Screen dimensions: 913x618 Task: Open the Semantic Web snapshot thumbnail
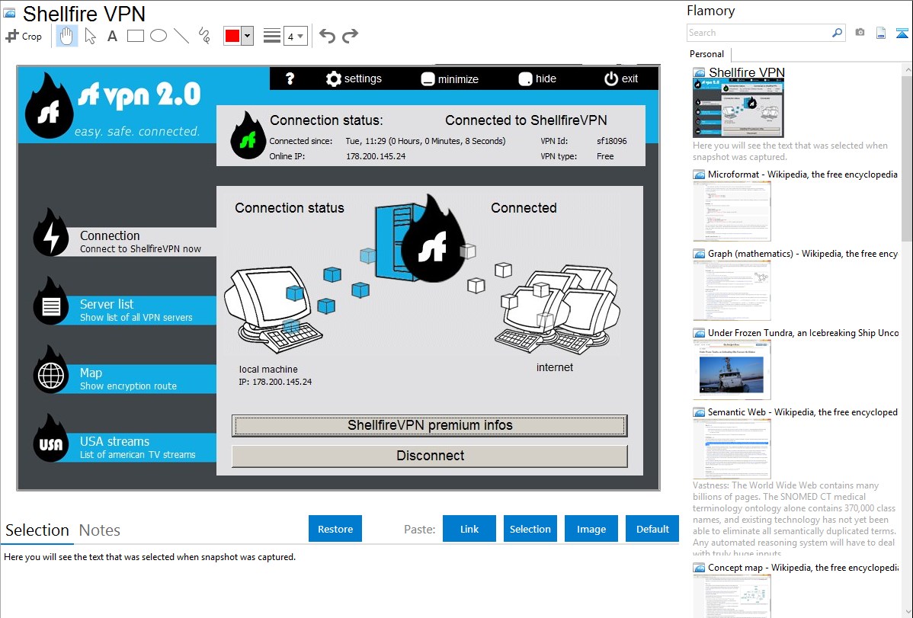pos(732,448)
